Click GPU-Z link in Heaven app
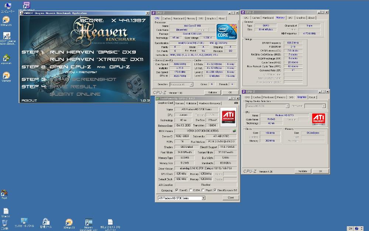Screen dimensions: 369x231 click(x=120, y=67)
